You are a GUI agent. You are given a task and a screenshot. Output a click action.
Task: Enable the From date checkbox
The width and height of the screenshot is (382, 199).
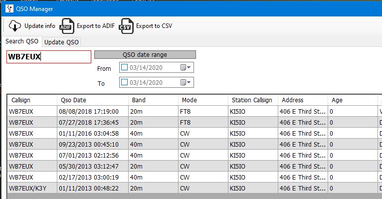click(x=125, y=67)
